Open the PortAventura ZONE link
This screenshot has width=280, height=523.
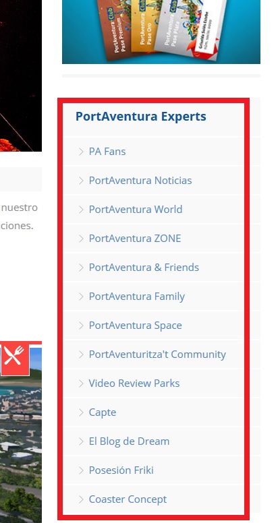[x=135, y=239]
